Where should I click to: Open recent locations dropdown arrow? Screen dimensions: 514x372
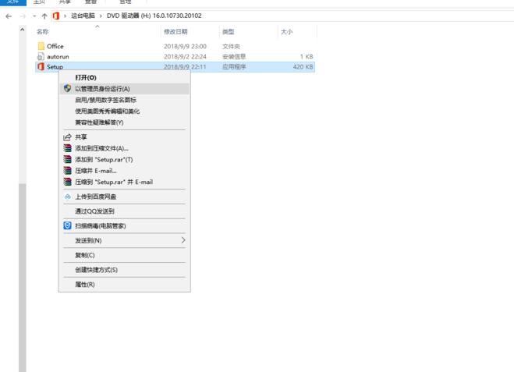(34, 16)
